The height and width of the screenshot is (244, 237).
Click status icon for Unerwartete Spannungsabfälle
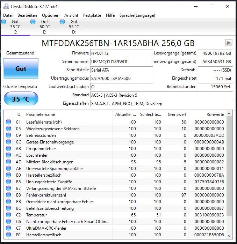(8, 168)
